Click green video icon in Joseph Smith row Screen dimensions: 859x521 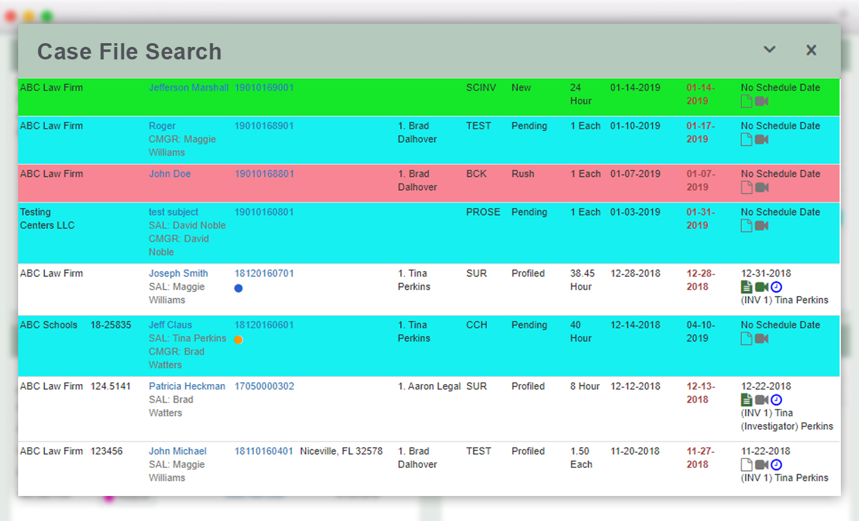point(761,287)
